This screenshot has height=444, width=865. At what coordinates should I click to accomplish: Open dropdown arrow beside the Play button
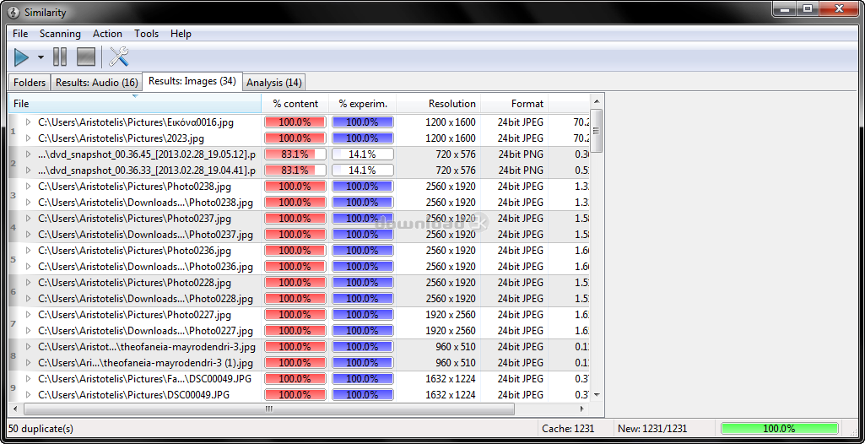point(41,57)
